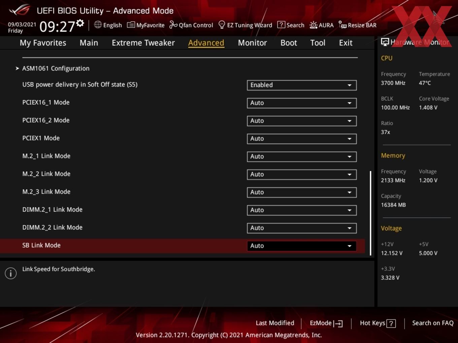The width and height of the screenshot is (458, 343).
Task: Click CPU temperature value 47°C
Action: pos(425,83)
